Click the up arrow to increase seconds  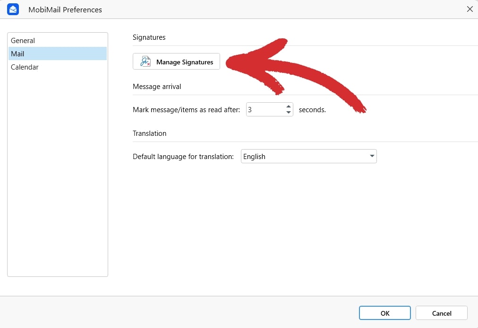[x=288, y=106]
